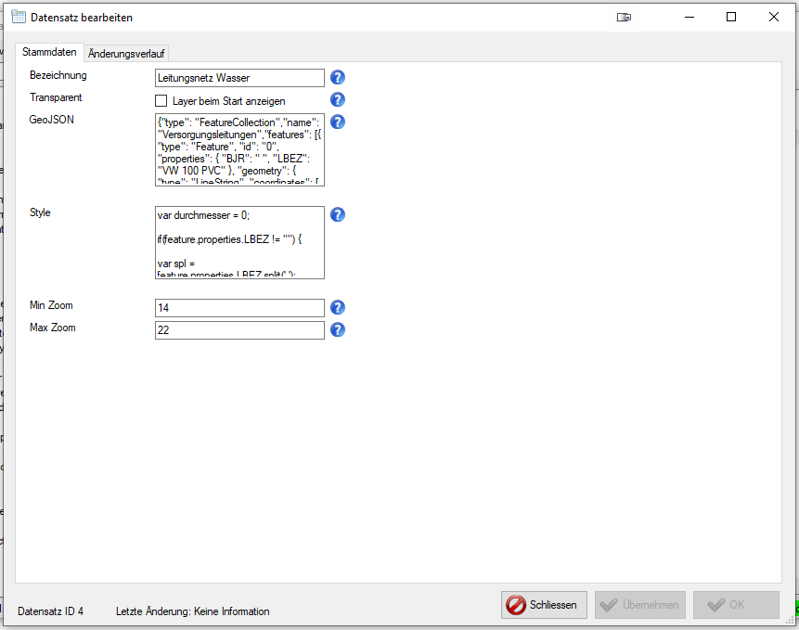This screenshot has width=799, height=630.
Task: Focus the Bezeichnung field 'Leitungsnetz Wasser'
Action: point(239,78)
